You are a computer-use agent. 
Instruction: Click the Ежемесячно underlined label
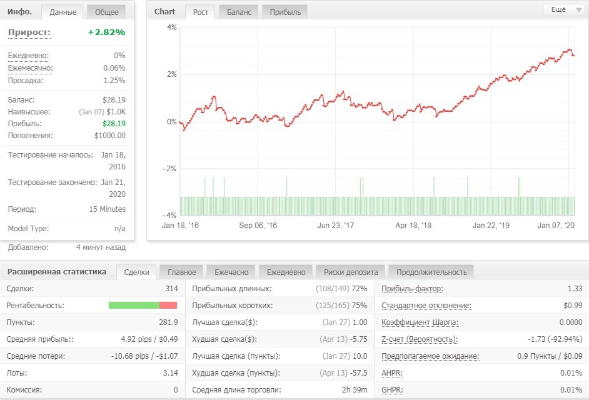coord(31,68)
